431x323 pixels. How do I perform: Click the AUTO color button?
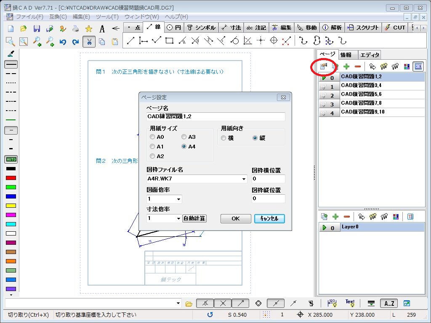click(x=11, y=159)
